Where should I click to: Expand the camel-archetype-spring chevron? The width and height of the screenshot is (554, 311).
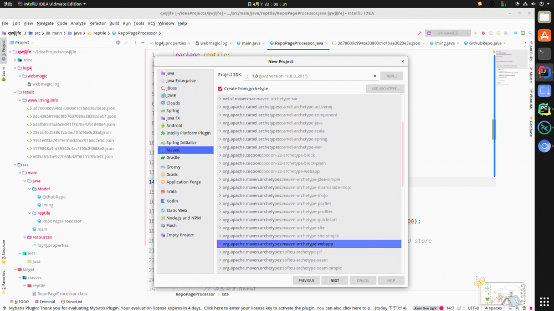220,139
